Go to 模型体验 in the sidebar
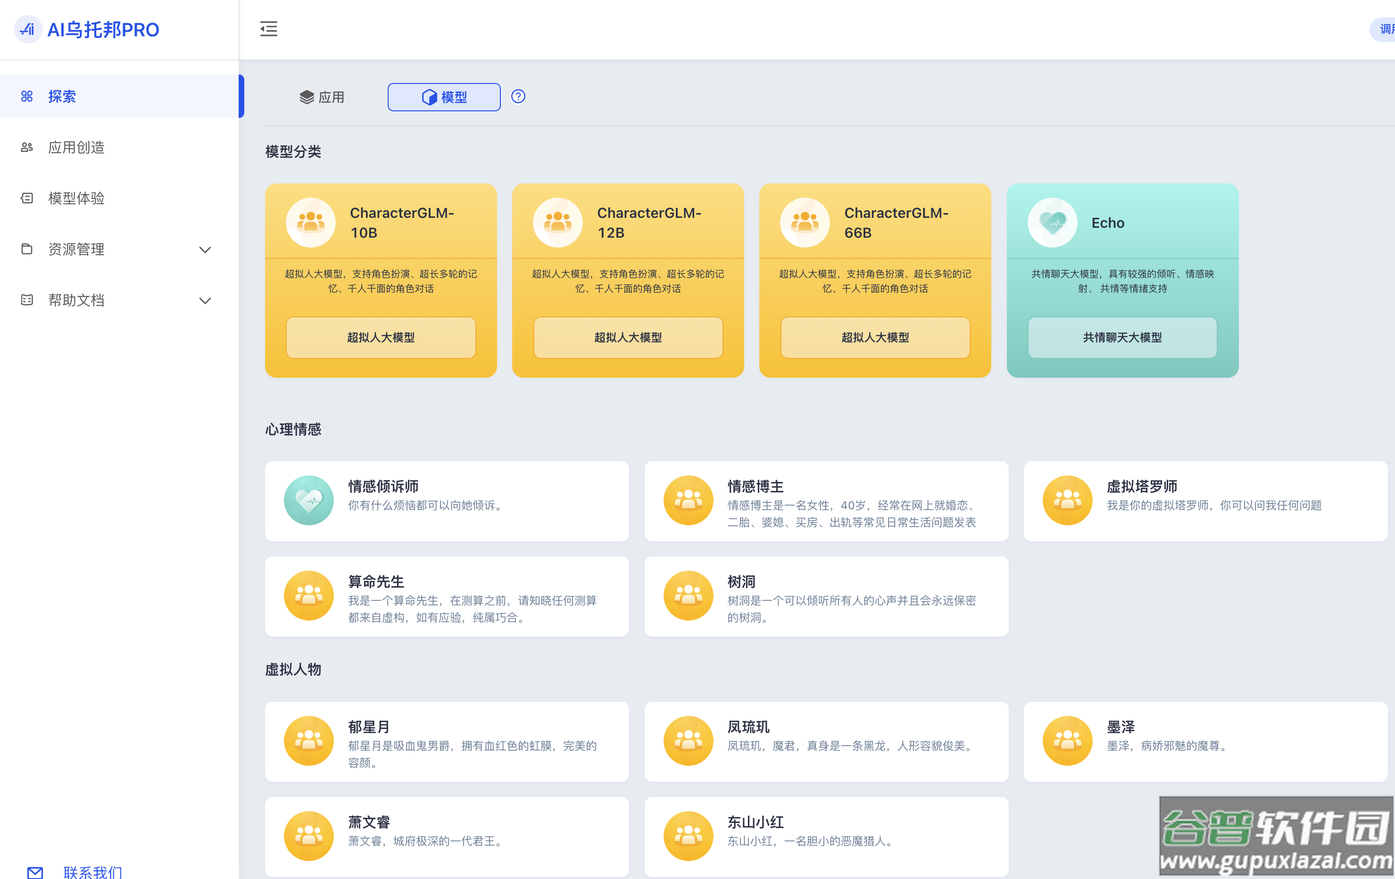Viewport: 1395px width, 879px height. 76,198
